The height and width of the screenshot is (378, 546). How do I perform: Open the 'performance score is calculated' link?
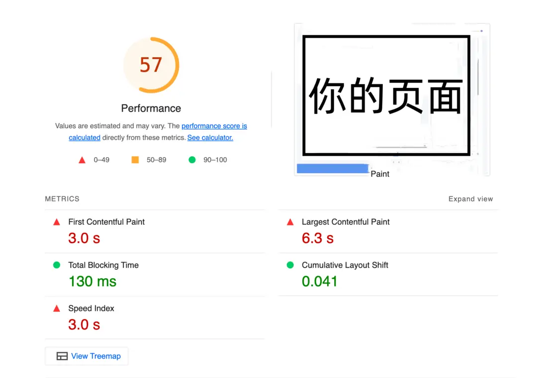(214, 126)
